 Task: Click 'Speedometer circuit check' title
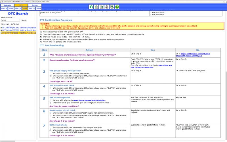[x=62, y=110]
